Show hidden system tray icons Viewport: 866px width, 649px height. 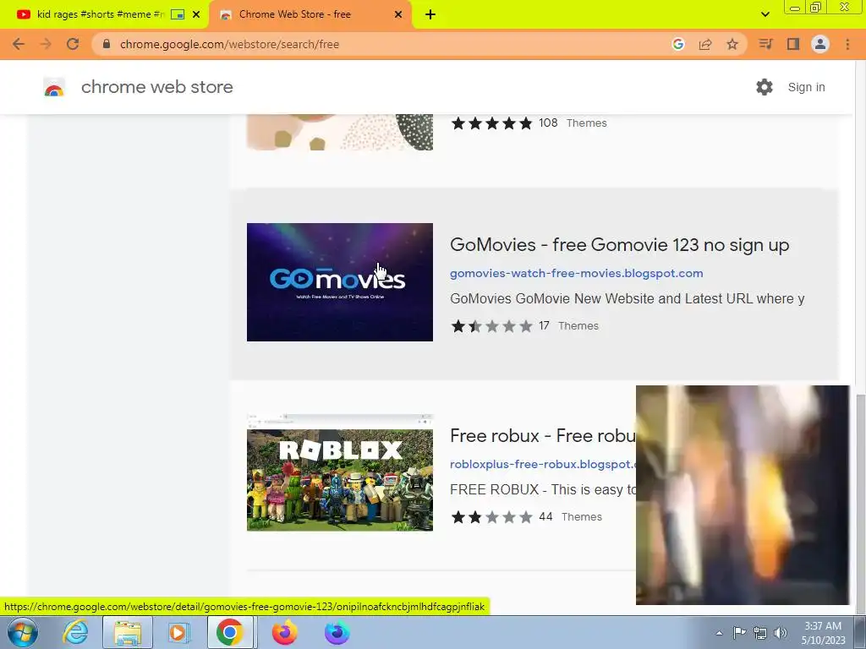719,633
